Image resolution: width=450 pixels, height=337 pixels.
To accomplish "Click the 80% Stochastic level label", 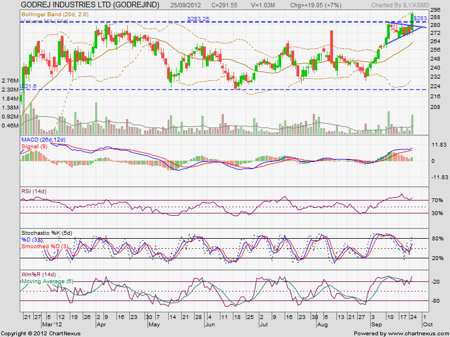I will click(x=437, y=239).
